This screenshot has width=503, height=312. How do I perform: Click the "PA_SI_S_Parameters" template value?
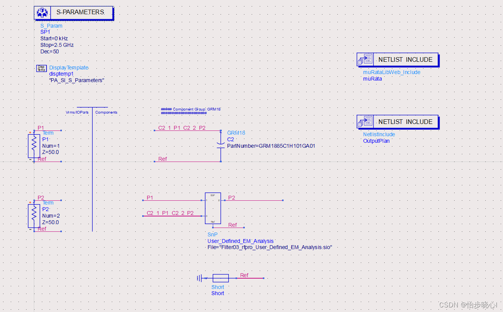pos(76,80)
